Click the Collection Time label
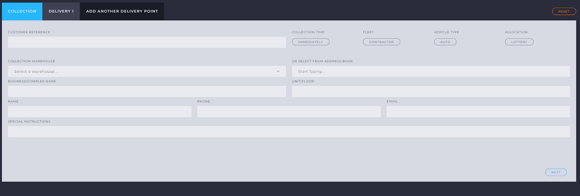 308,32
